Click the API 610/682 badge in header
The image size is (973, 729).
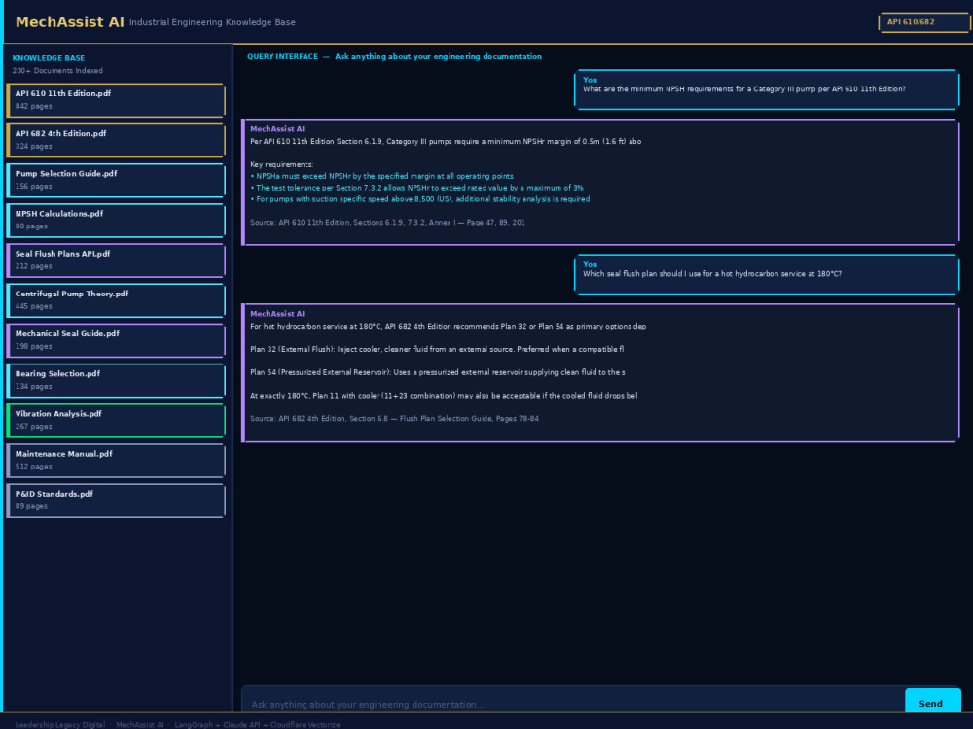924,22
